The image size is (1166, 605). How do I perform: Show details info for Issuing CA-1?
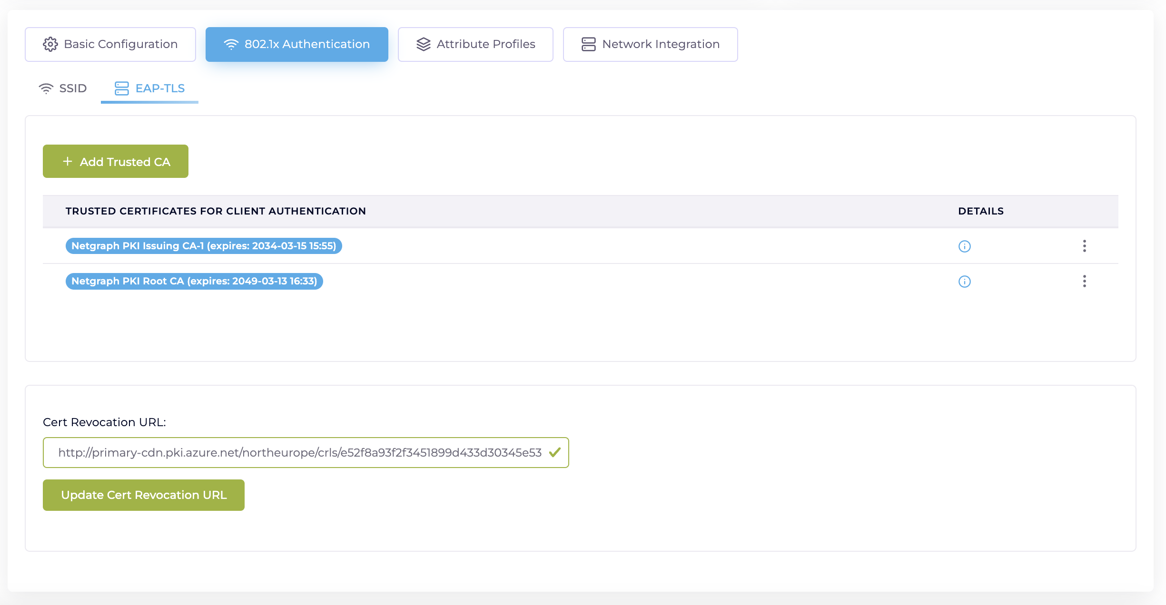(964, 246)
